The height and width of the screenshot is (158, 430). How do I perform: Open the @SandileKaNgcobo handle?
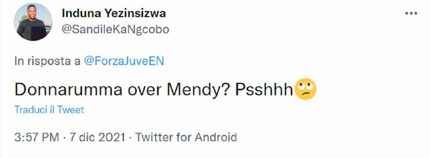point(115,30)
